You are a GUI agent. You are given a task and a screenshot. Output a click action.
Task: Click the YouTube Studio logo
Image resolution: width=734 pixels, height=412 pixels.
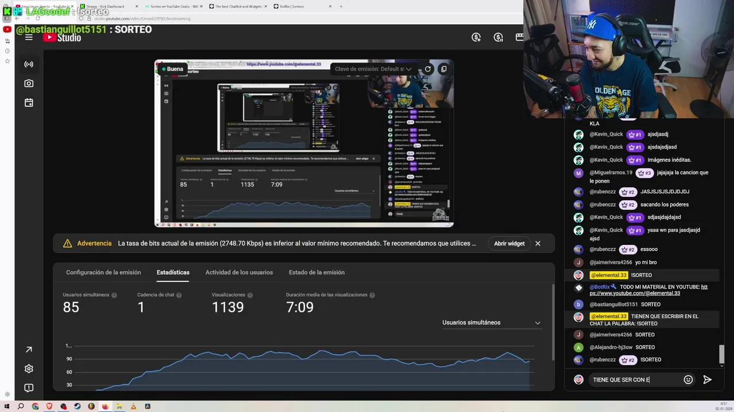click(x=62, y=37)
